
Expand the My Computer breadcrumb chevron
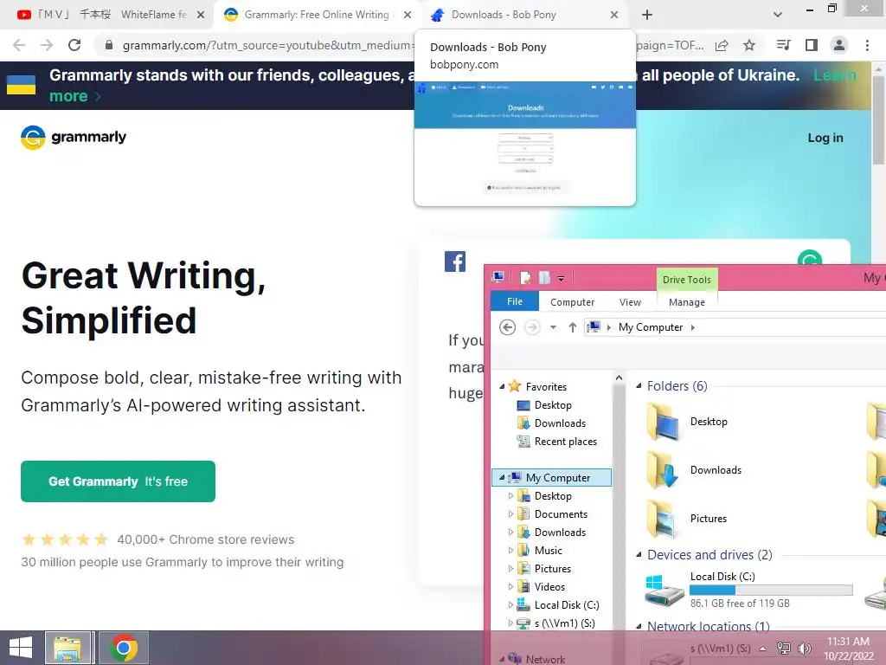point(693,327)
